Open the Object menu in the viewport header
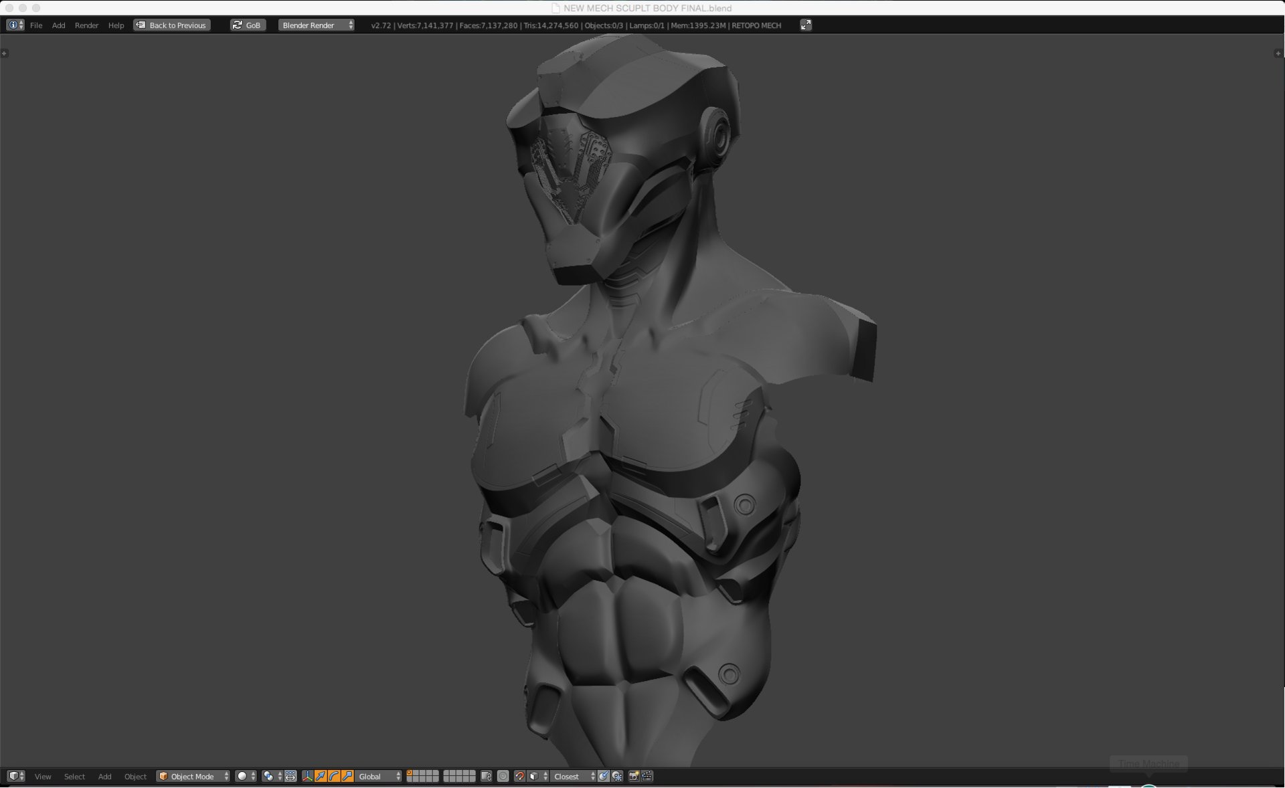The width and height of the screenshot is (1285, 788). 135,777
